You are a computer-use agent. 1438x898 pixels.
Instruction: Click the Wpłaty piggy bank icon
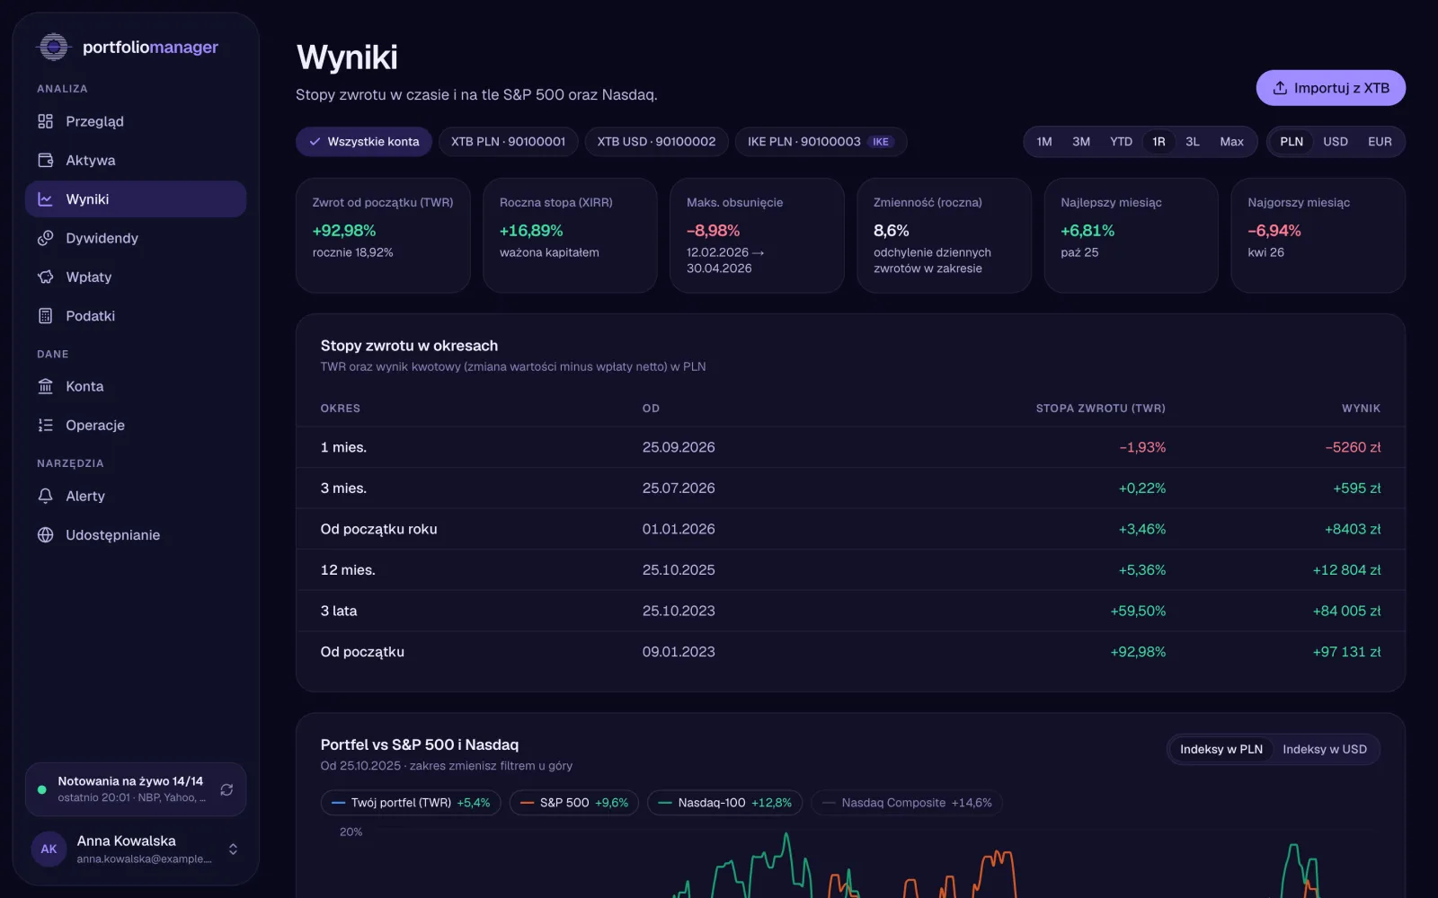[x=46, y=277]
